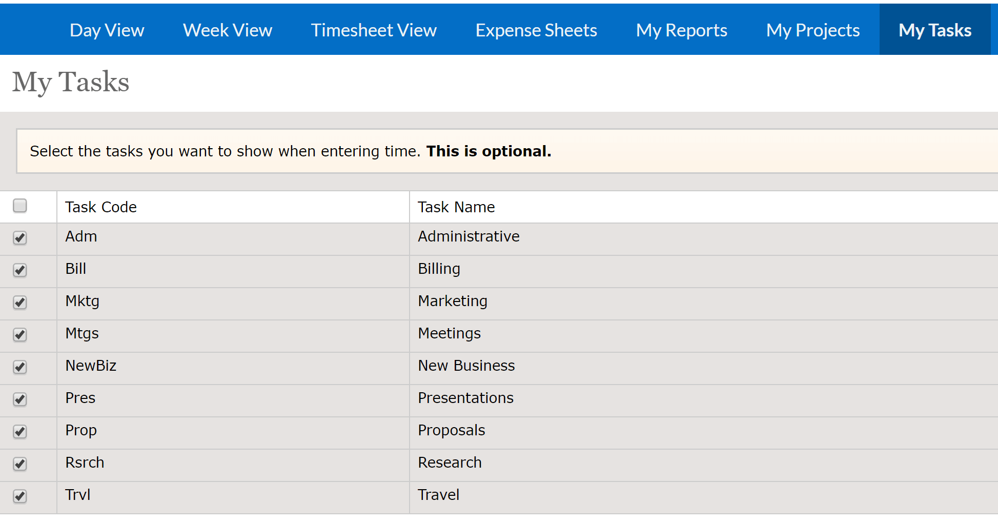Uncheck the Pres task checkbox
The width and height of the screenshot is (998, 523).
pyautogui.click(x=19, y=400)
